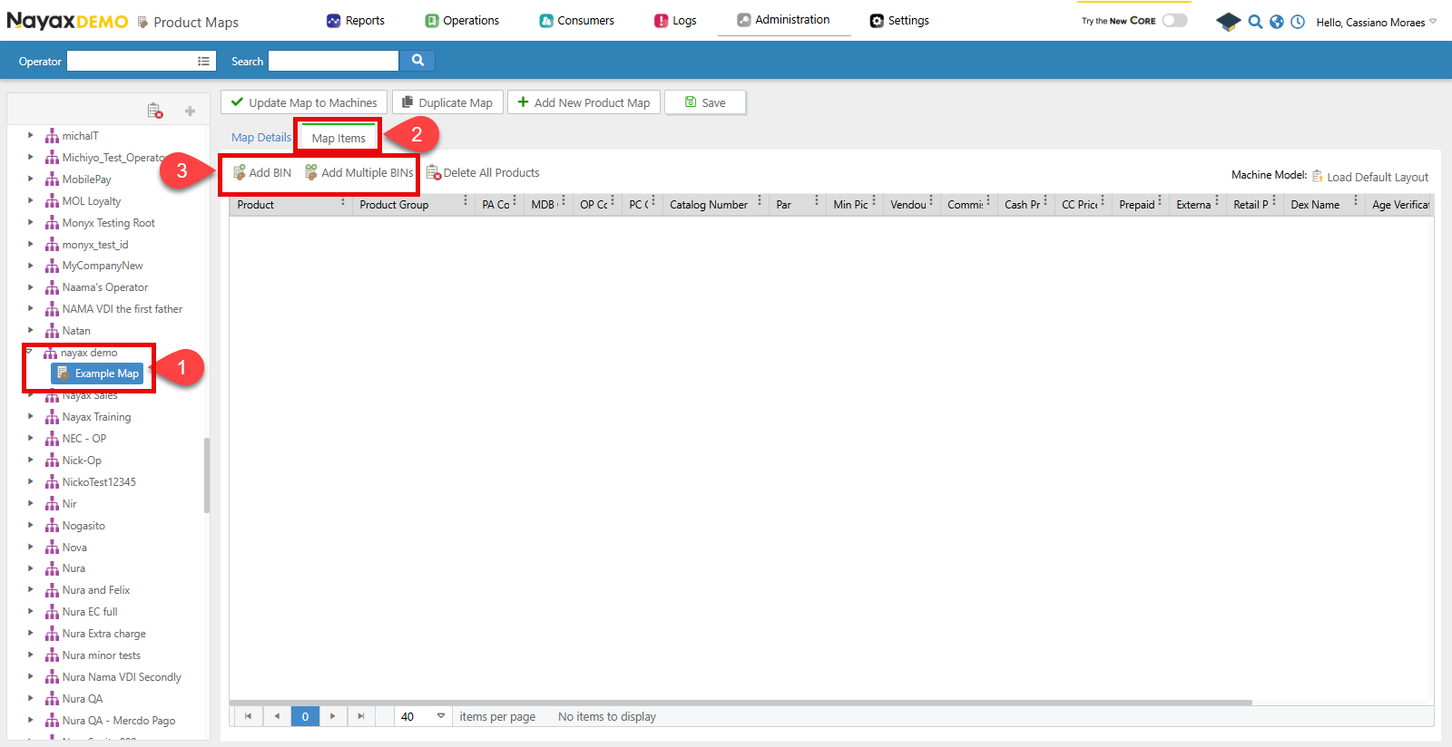The image size is (1452, 747).
Task: Click the delete map icon above tree
Action: click(x=155, y=111)
